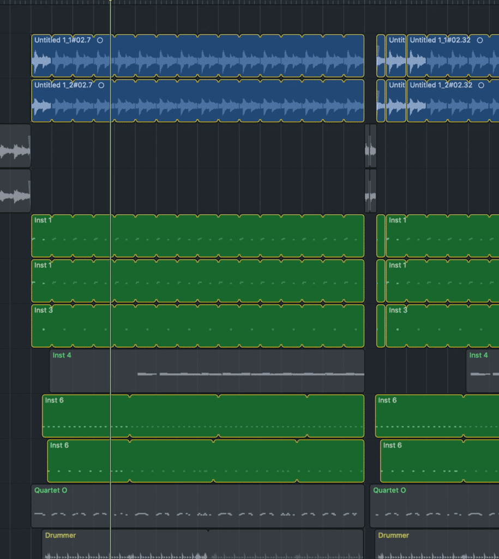
Task: Click the circle icon beside Untitled 1_2#02.32
Action: [481, 85]
